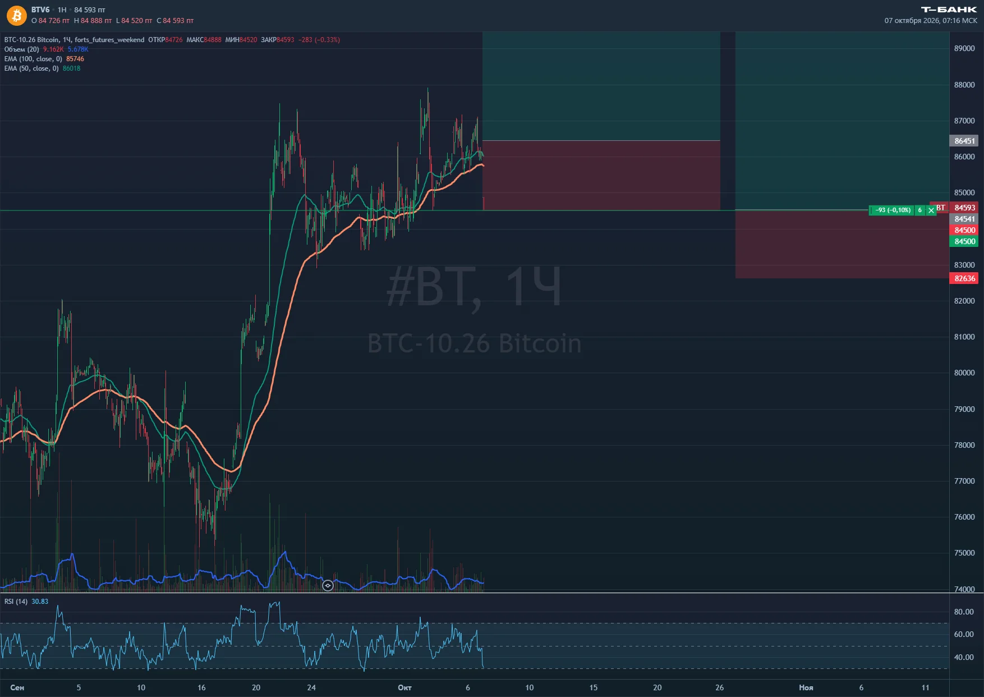The width and height of the screenshot is (984, 697).
Task: Click the BTV6 ticker name in the header
Action: [40, 10]
